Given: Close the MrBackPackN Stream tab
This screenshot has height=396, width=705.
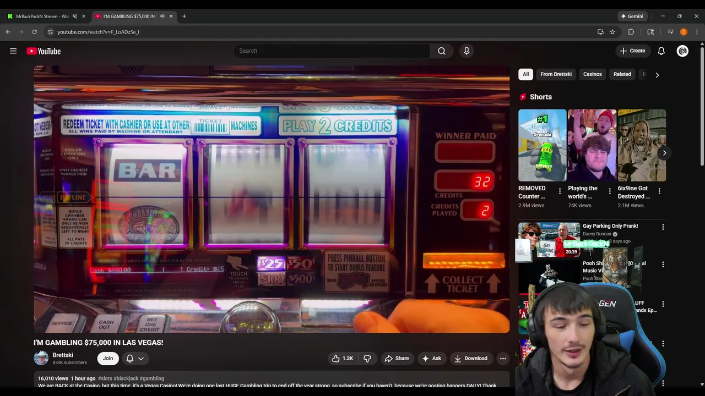Looking at the screenshot, I should [x=84, y=16].
